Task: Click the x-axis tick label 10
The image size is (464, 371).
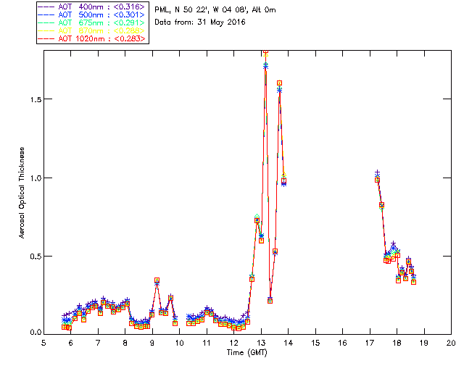Action: (179, 343)
